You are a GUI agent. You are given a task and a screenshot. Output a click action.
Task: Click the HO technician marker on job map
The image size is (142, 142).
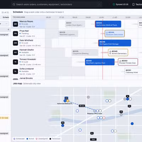(121, 112)
